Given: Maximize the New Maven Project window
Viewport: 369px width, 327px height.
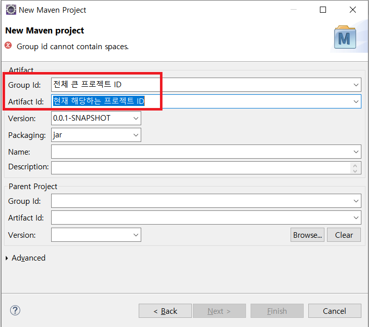Looking at the screenshot, I should point(323,10).
